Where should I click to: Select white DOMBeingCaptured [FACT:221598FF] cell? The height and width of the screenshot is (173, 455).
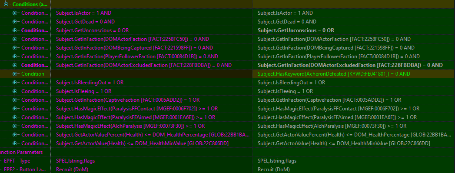click(x=336, y=48)
